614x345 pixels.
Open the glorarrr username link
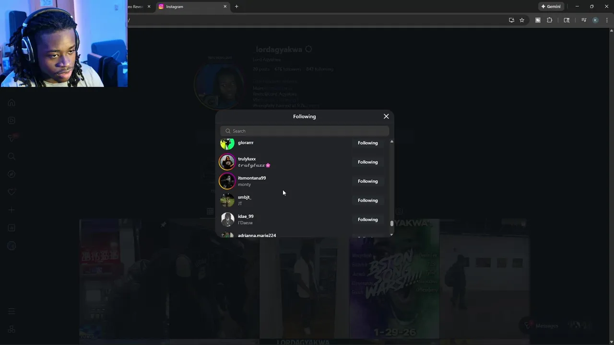pos(246,142)
